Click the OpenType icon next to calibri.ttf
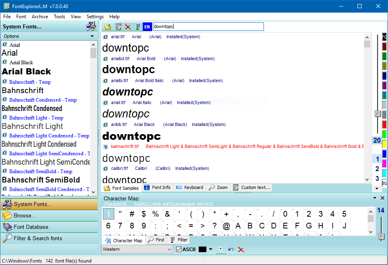The width and height of the screenshot is (388, 265). [105, 169]
